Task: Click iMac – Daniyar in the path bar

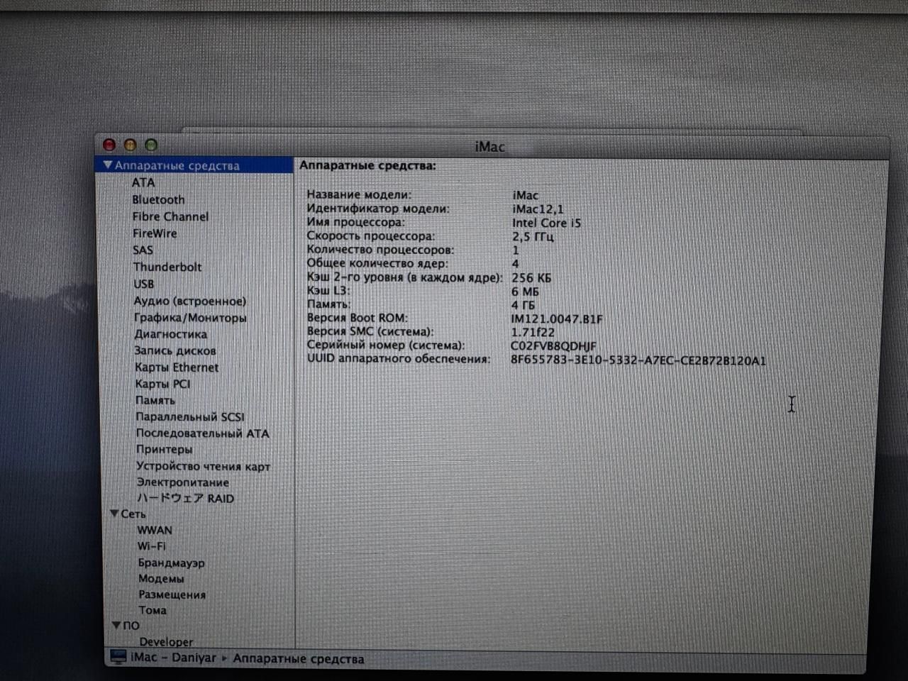Action: pyautogui.click(x=173, y=658)
